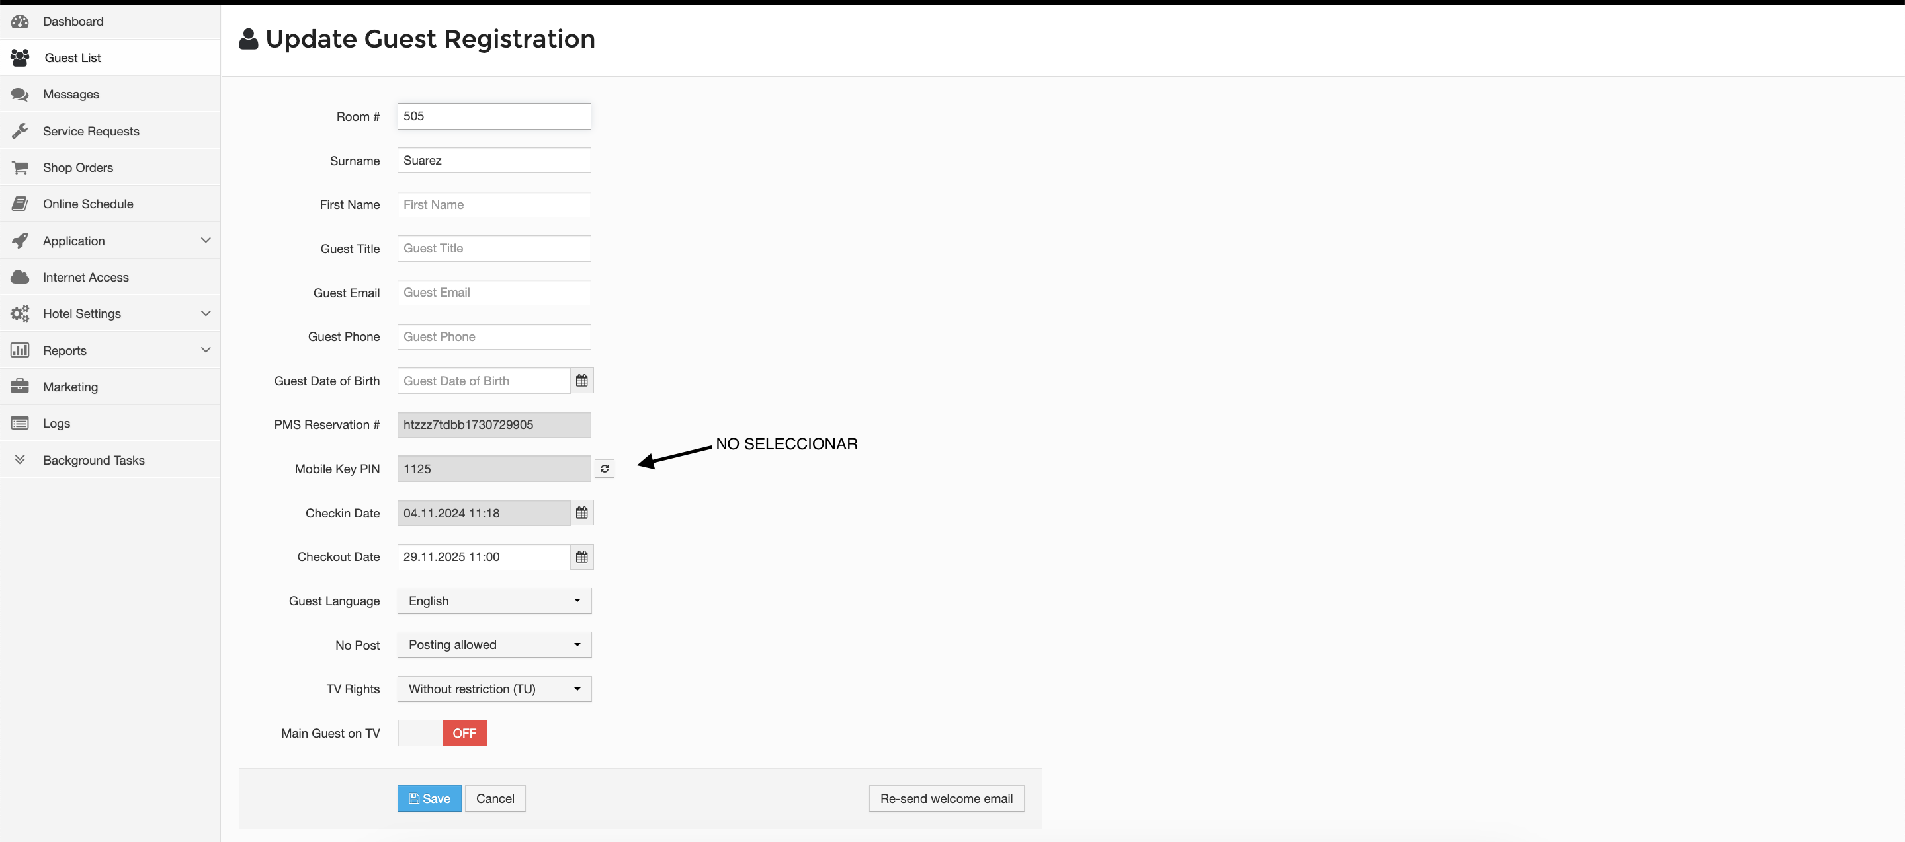Click the Online Schedule book icon
The image size is (1905, 842).
[x=20, y=204]
